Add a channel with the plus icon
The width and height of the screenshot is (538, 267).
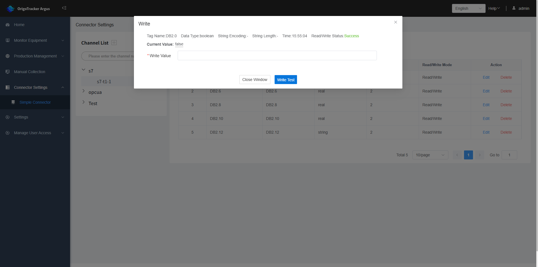114,43
